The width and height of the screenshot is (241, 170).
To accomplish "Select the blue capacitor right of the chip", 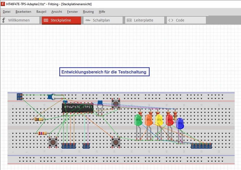I will (100, 102).
